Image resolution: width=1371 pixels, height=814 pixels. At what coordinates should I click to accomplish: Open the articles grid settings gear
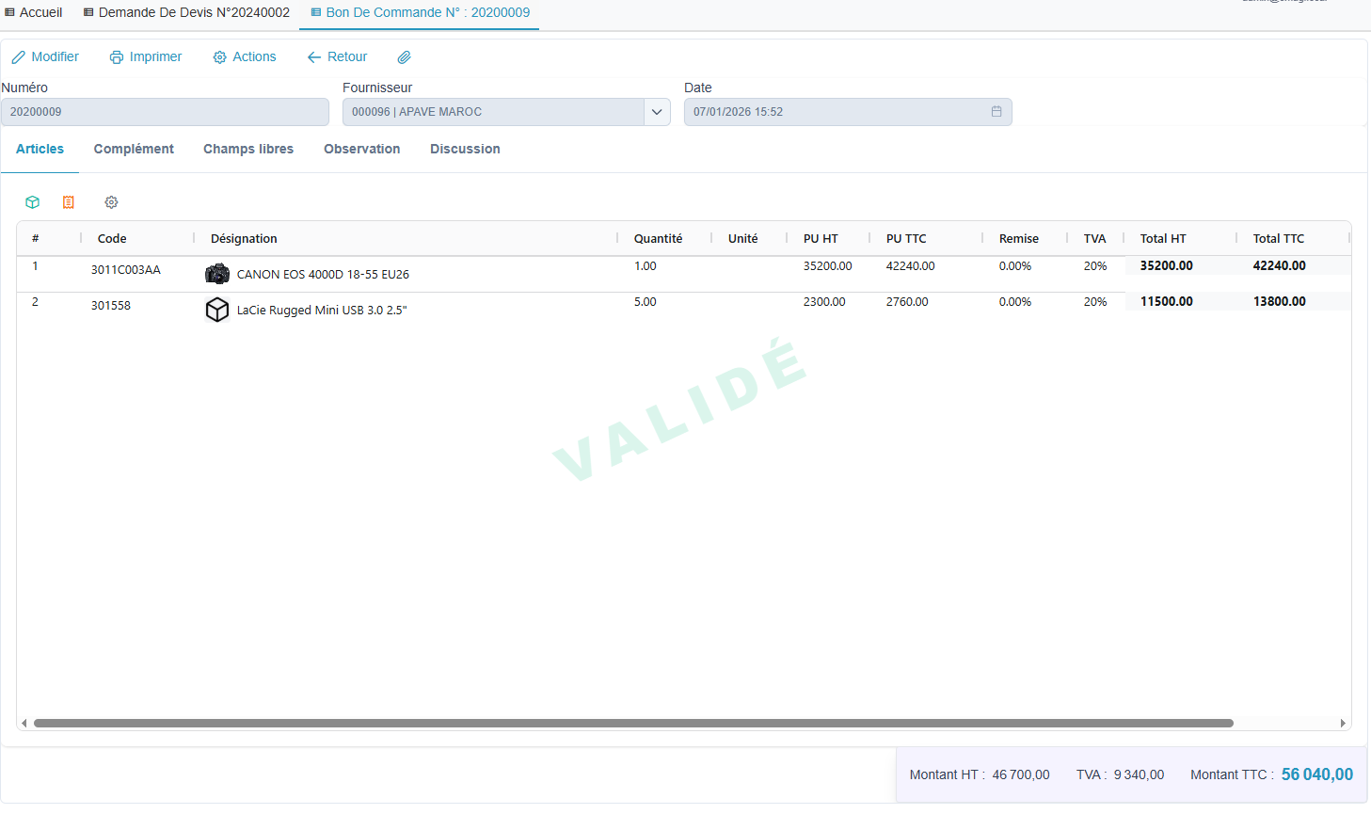tap(111, 202)
